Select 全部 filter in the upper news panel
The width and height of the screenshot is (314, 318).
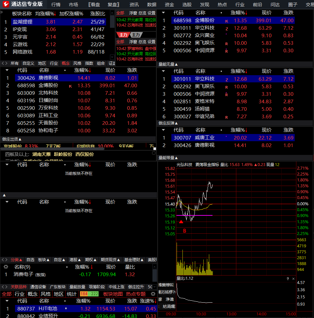[x=120, y=13]
